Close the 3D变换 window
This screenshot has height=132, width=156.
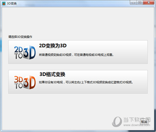pos(149,3)
